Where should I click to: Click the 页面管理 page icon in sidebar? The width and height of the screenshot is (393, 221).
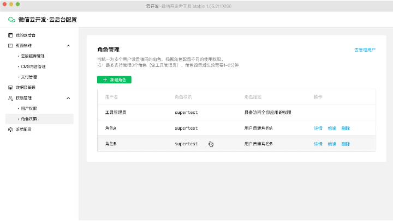pyautogui.click(x=10, y=46)
